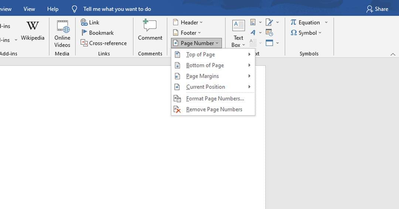
Task: Click the Signature Line icon
Action: pos(269,22)
